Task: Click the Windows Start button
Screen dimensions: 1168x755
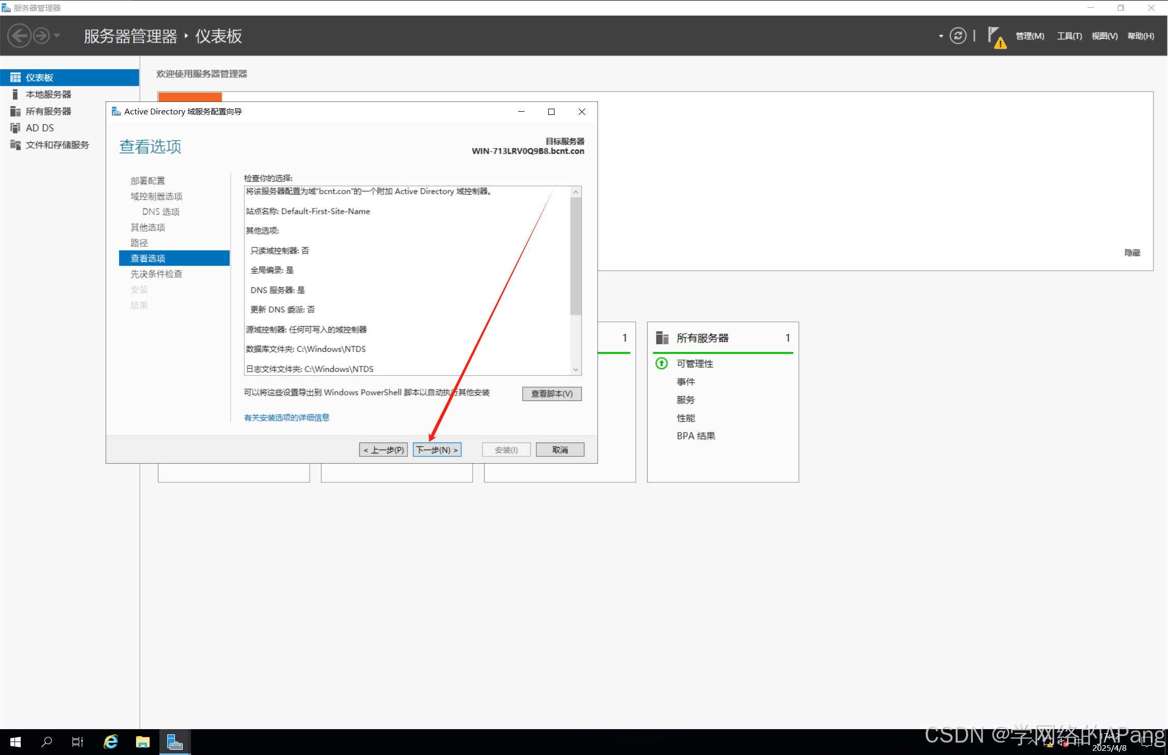Action: [x=16, y=742]
